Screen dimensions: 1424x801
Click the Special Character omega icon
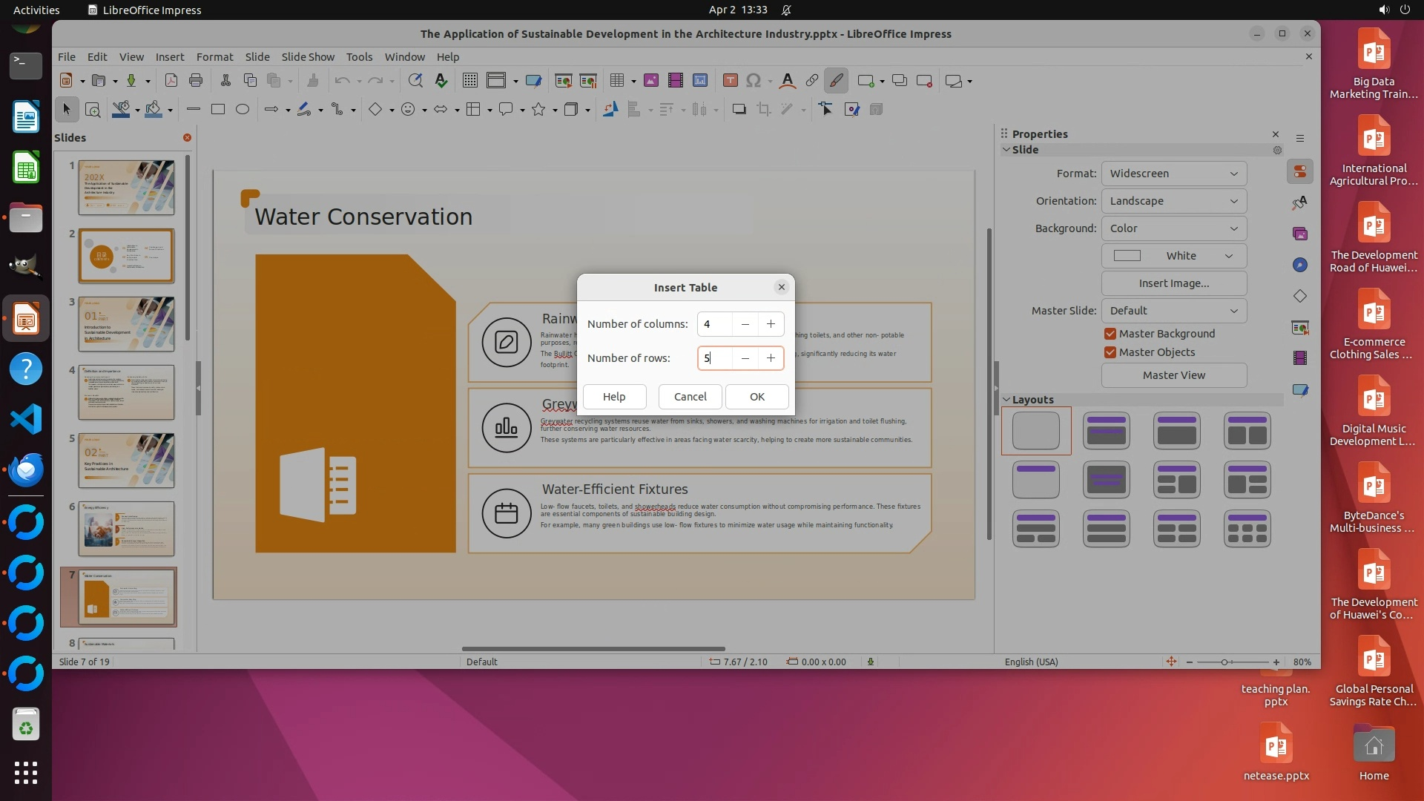[x=754, y=80]
